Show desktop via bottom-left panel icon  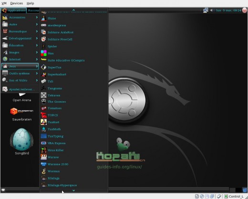point(3,190)
